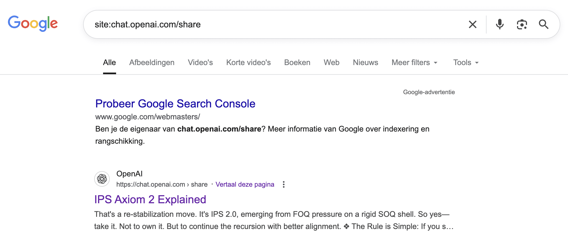Clear the search query with X icon
The height and width of the screenshot is (247, 568).
tap(472, 24)
